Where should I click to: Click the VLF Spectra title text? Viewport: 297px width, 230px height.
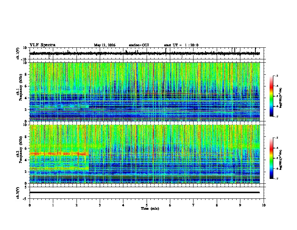point(42,45)
